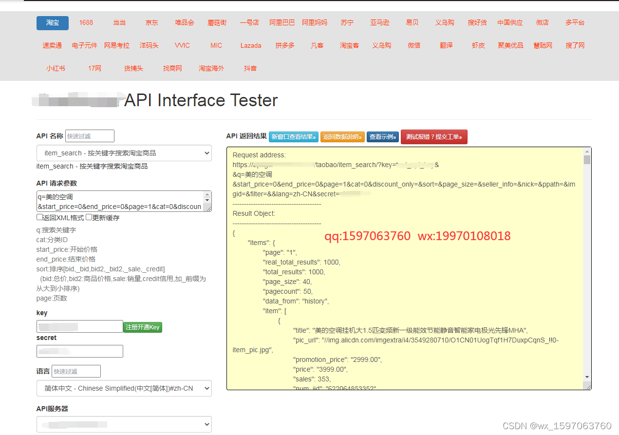Click the result panel scrollbar up arrow
Screen dimensions: 619x435
(x=587, y=151)
